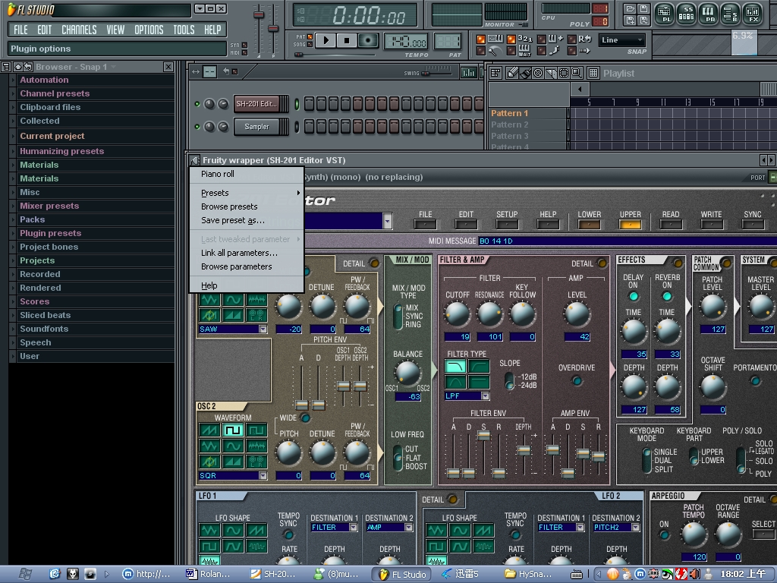Open the Windows Start button
The height and width of the screenshot is (583, 777).
(x=24, y=574)
